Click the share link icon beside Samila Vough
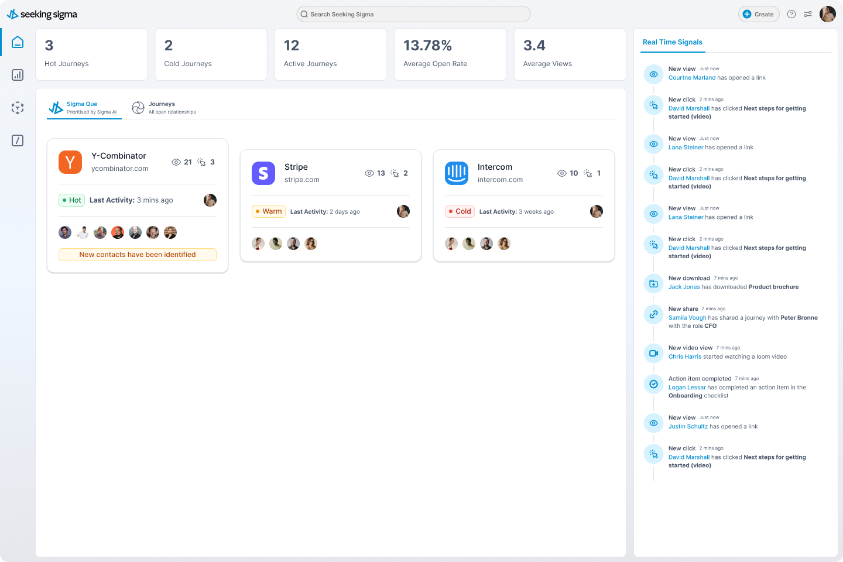The width and height of the screenshot is (843, 562). (x=653, y=314)
